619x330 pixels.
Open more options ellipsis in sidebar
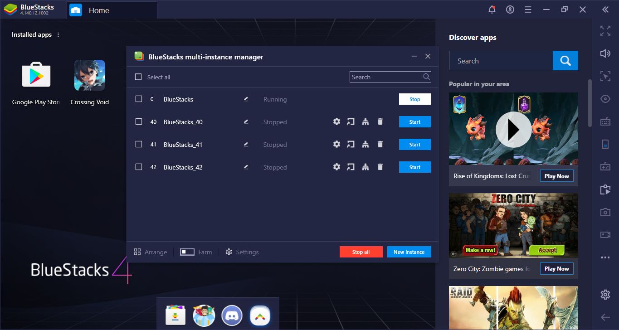pyautogui.click(x=605, y=257)
